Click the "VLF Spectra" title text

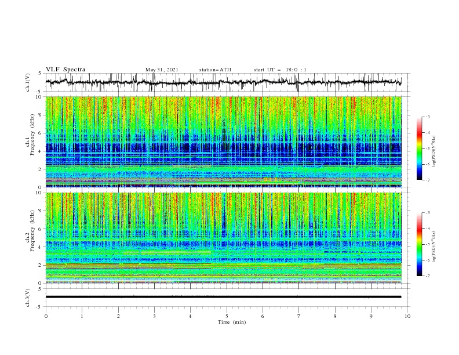65,70
